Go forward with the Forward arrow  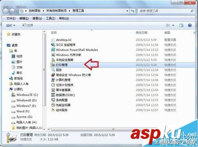point(12,11)
